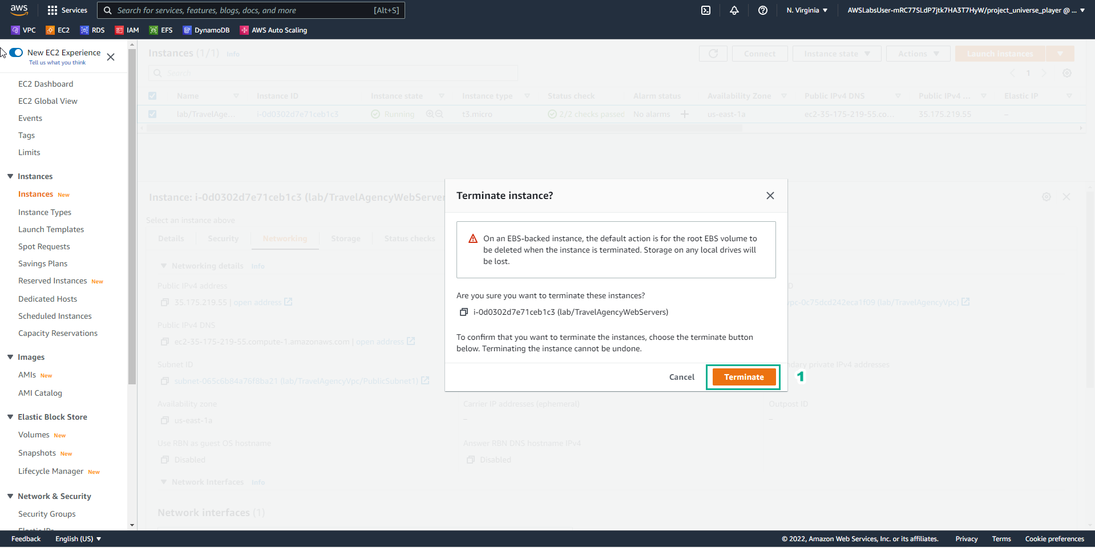The image size is (1095, 548).
Task: Close the New EC2 Experience banner
Action: point(111,57)
